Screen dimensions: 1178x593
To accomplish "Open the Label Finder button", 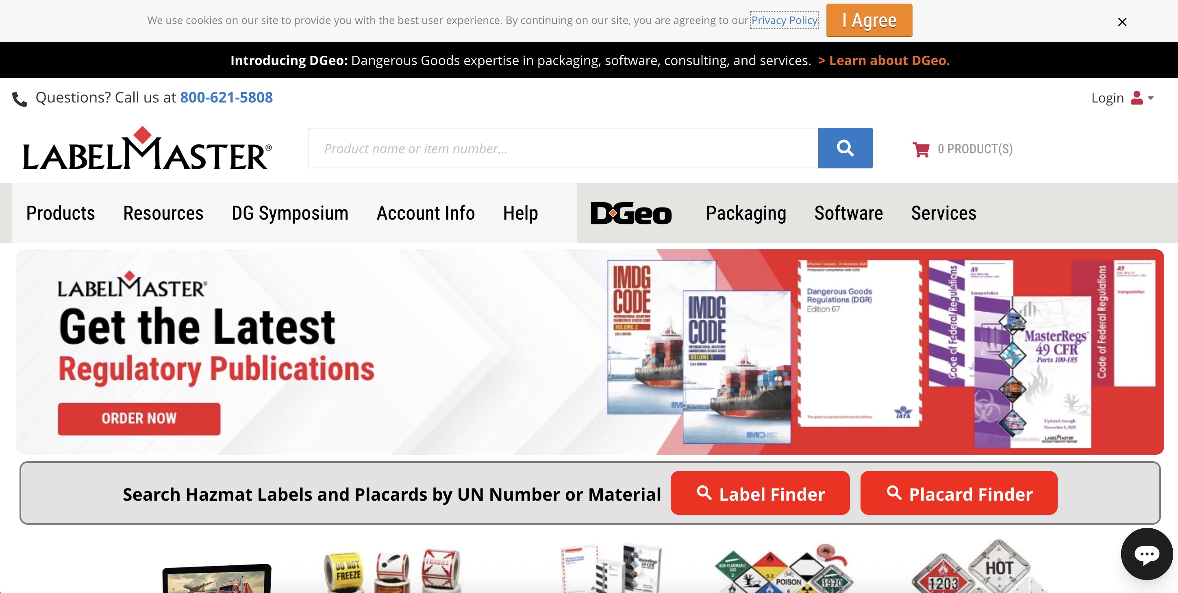I will pyautogui.click(x=760, y=493).
